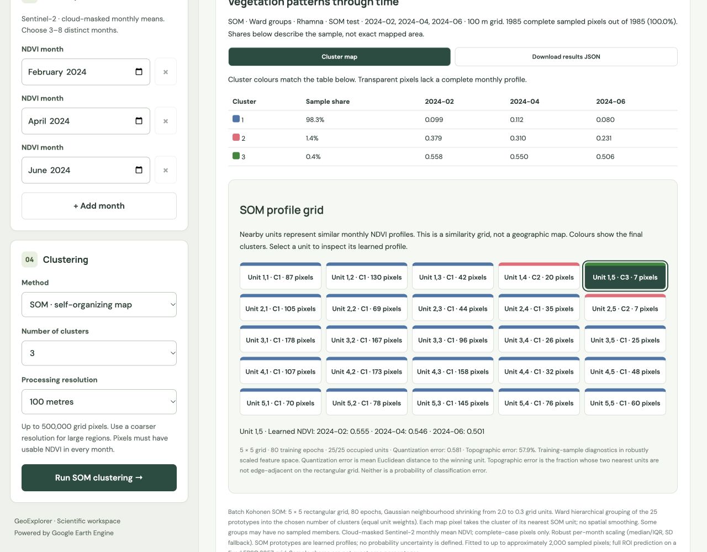This screenshot has width=707, height=552.
Task: Click the Sample share column header
Action: tap(328, 102)
